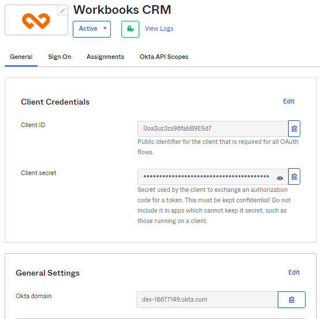Copy the Client ID to clipboard

point(294,128)
